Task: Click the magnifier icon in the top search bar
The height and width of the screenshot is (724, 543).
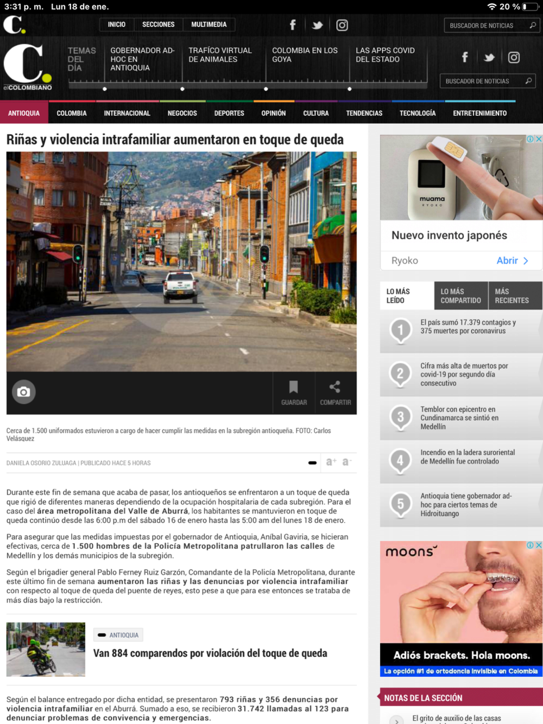Action: (x=533, y=25)
